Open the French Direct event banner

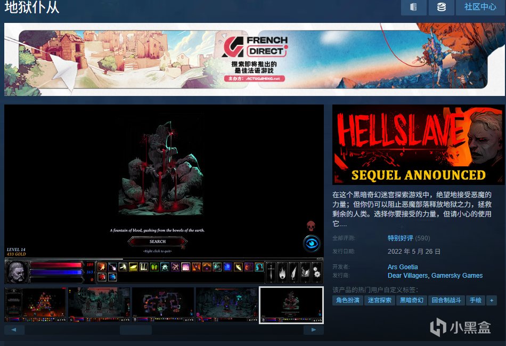[x=254, y=59]
